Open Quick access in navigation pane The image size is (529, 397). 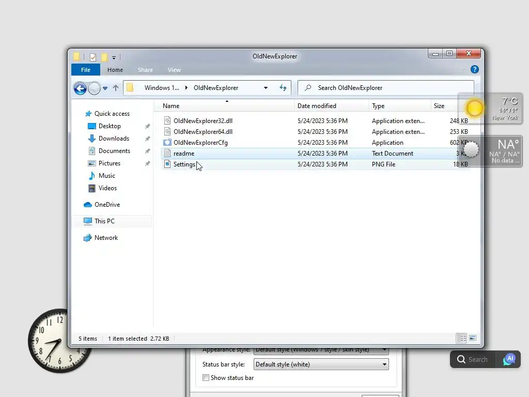point(112,114)
